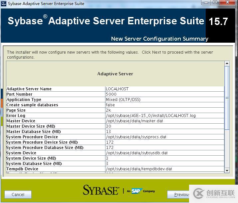Click the System Procedure Database Size (MB) label
The width and height of the screenshot is (238, 203).
pyautogui.click(x=45, y=148)
